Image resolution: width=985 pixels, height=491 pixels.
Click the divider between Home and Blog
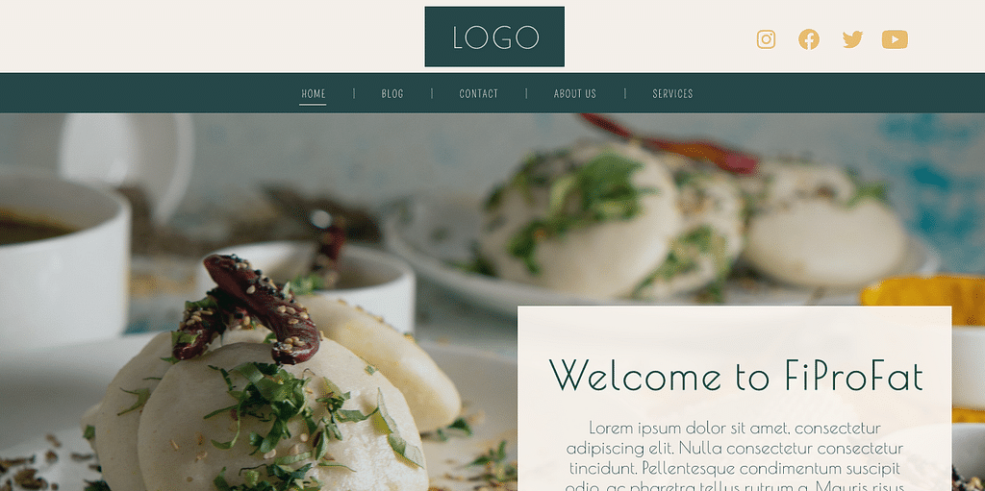354,93
